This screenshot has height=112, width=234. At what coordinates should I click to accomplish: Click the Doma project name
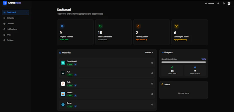coord(69,103)
